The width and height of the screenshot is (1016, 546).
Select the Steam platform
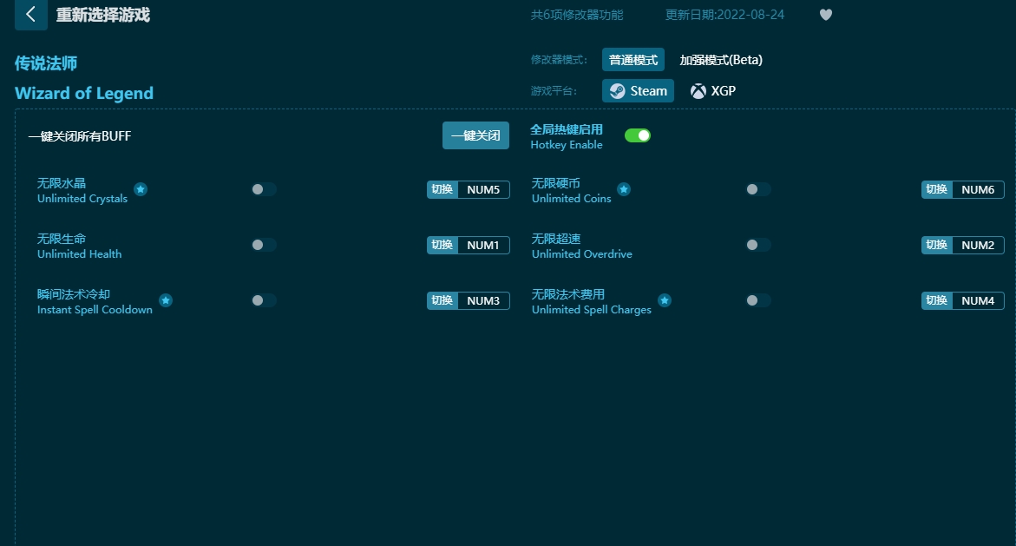[638, 91]
